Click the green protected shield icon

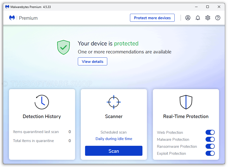[x=63, y=47]
